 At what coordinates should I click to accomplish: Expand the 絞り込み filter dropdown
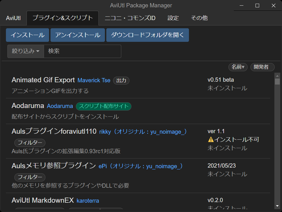click(26, 51)
